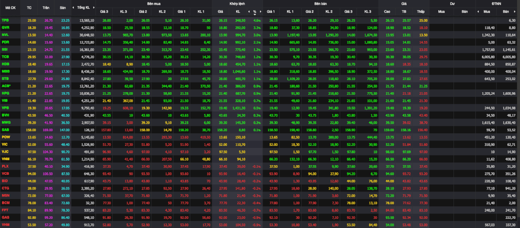Image resolution: width=520 pixels, height=228 pixels.
Task: Open SAB stock ticker
Action: [x=5, y=129]
